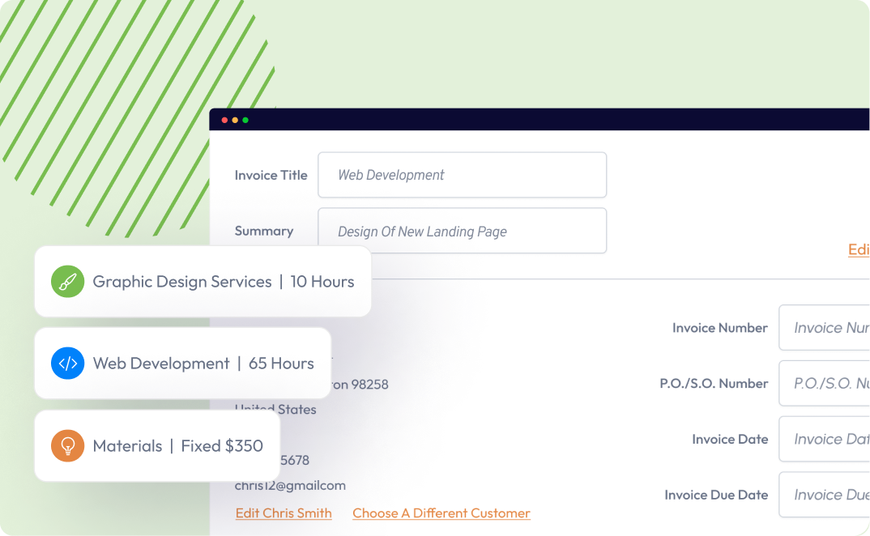Click the 98258 postal code text
Image resolution: width=870 pixels, height=536 pixels.
click(370, 384)
